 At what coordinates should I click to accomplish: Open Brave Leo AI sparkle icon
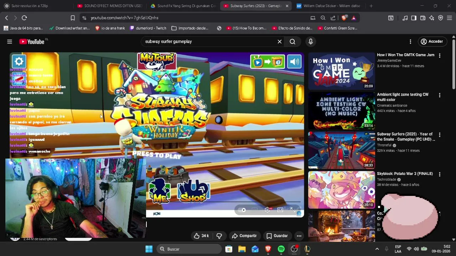[432, 18]
